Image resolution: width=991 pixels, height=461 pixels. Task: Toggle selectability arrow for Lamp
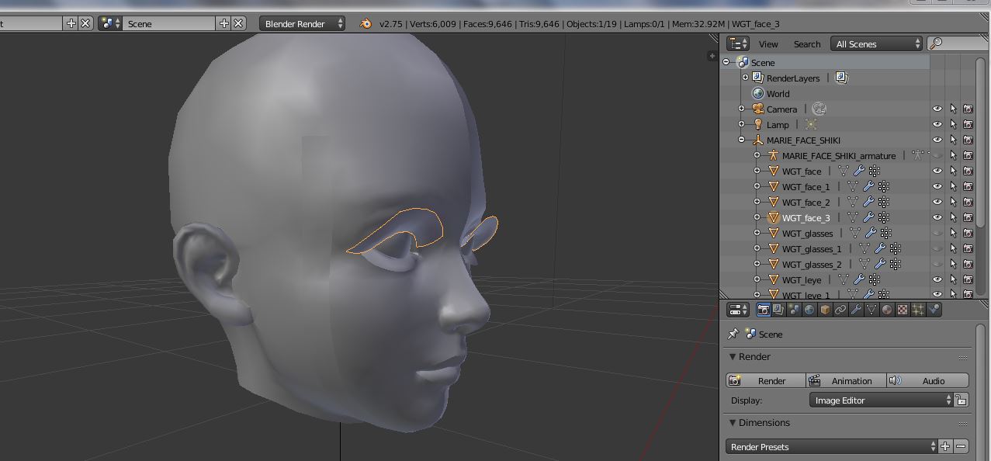[x=953, y=124]
